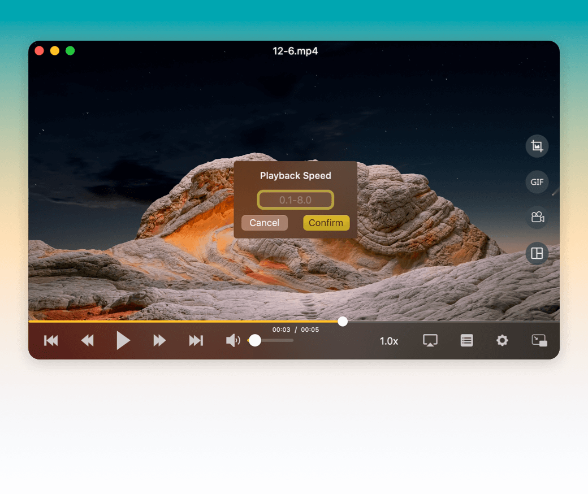Image resolution: width=588 pixels, height=494 pixels.
Task: Start video recording with camera icon
Action: tap(537, 218)
